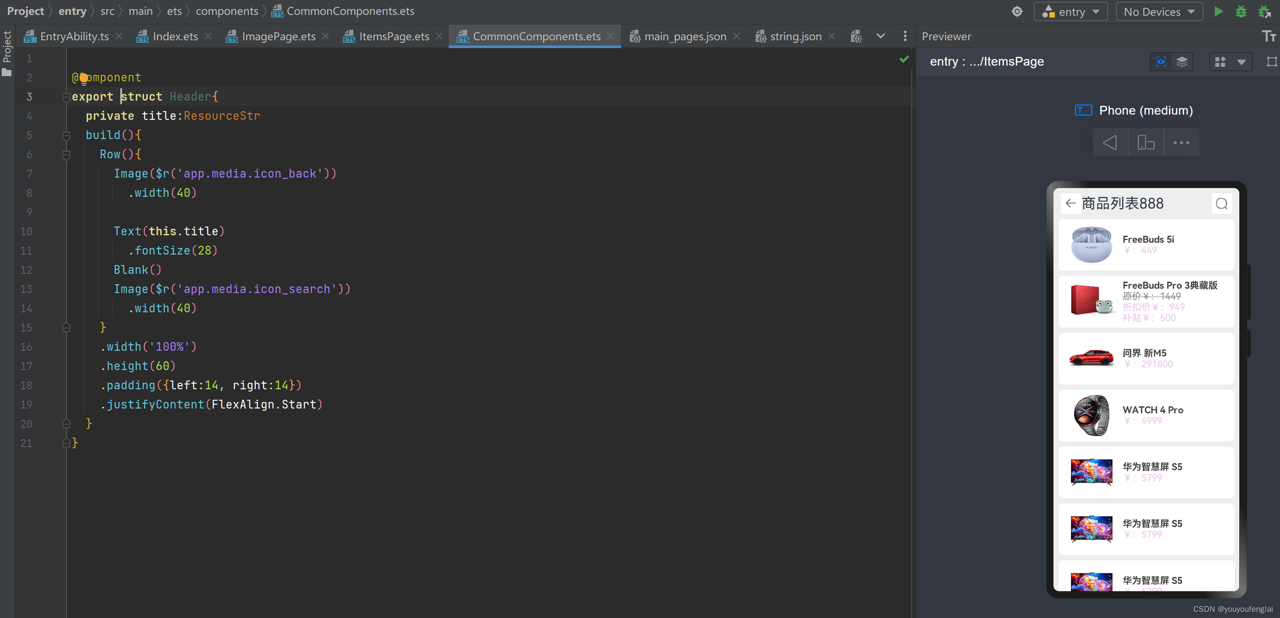Rotate device with the phone orientation icon
1280x618 pixels.
1146,143
